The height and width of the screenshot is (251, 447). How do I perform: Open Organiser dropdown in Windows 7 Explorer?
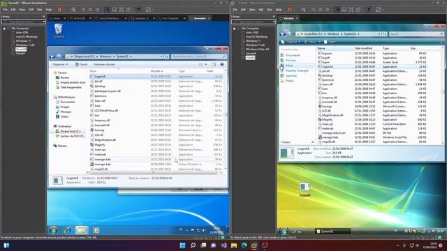[x=60, y=64]
